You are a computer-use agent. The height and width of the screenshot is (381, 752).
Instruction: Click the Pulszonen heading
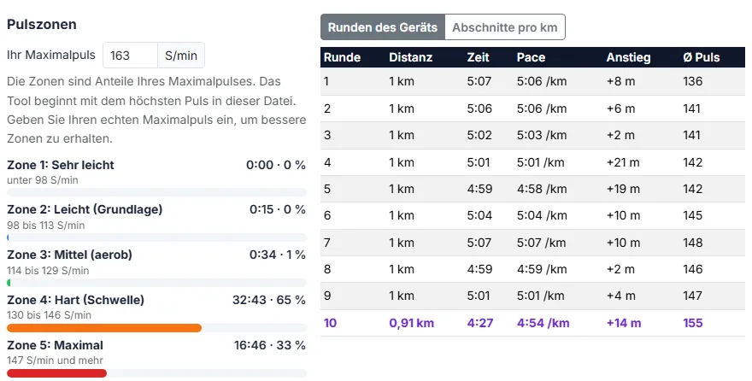pyautogui.click(x=42, y=25)
